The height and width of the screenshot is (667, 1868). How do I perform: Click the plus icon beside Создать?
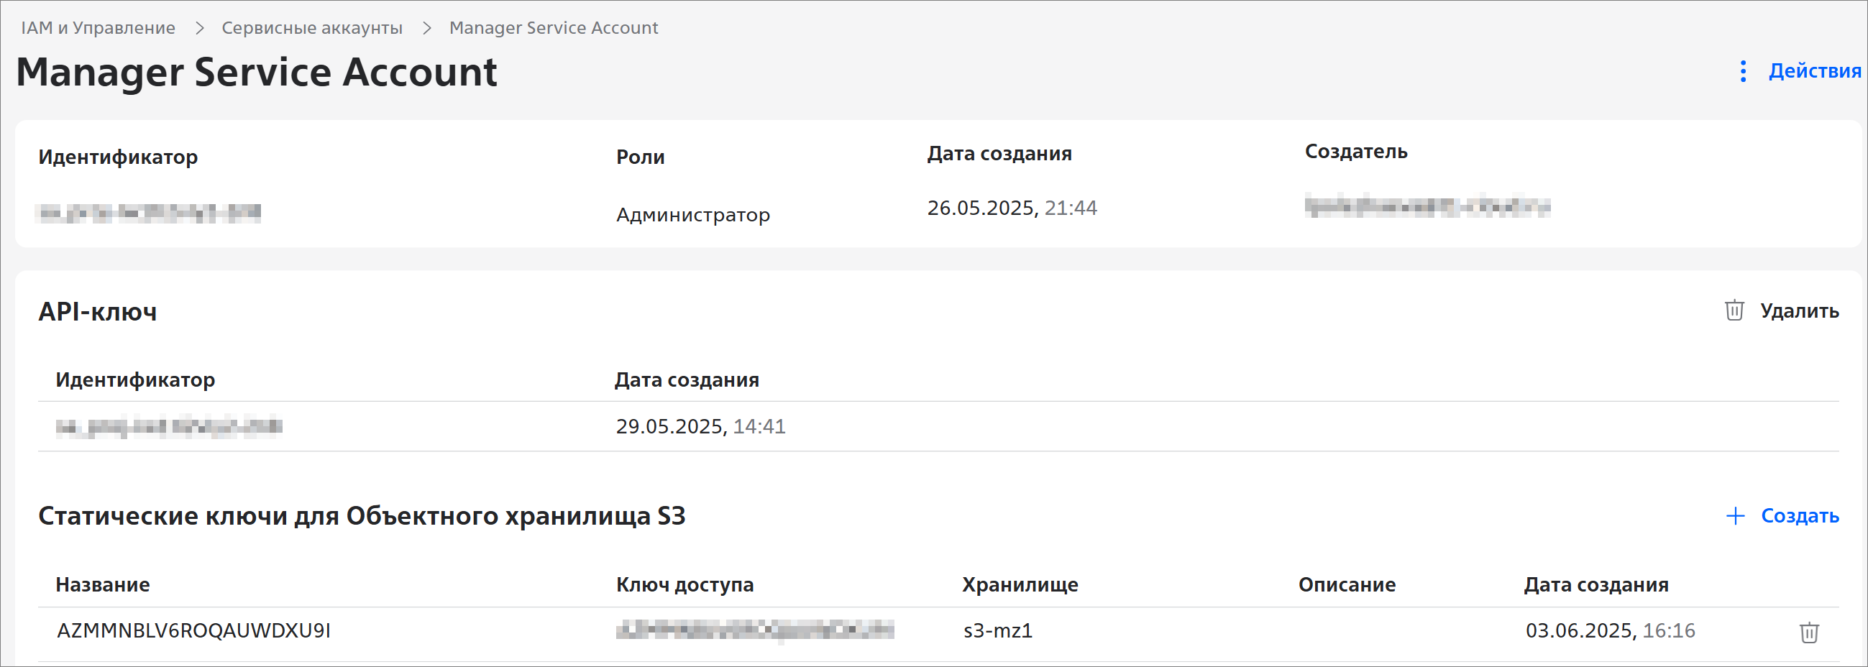pos(1735,515)
